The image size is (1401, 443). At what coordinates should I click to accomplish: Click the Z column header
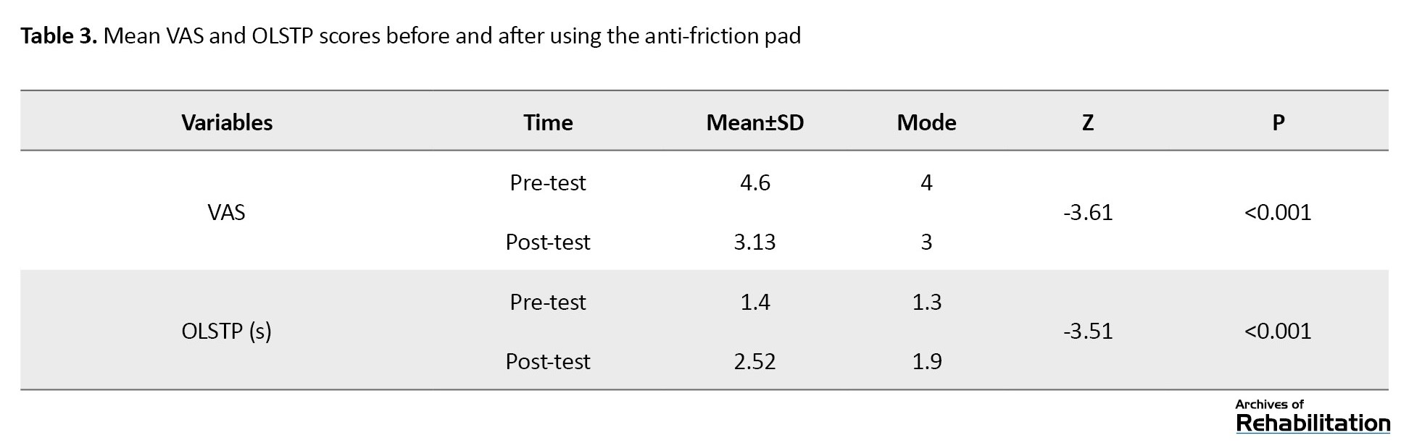[1087, 122]
